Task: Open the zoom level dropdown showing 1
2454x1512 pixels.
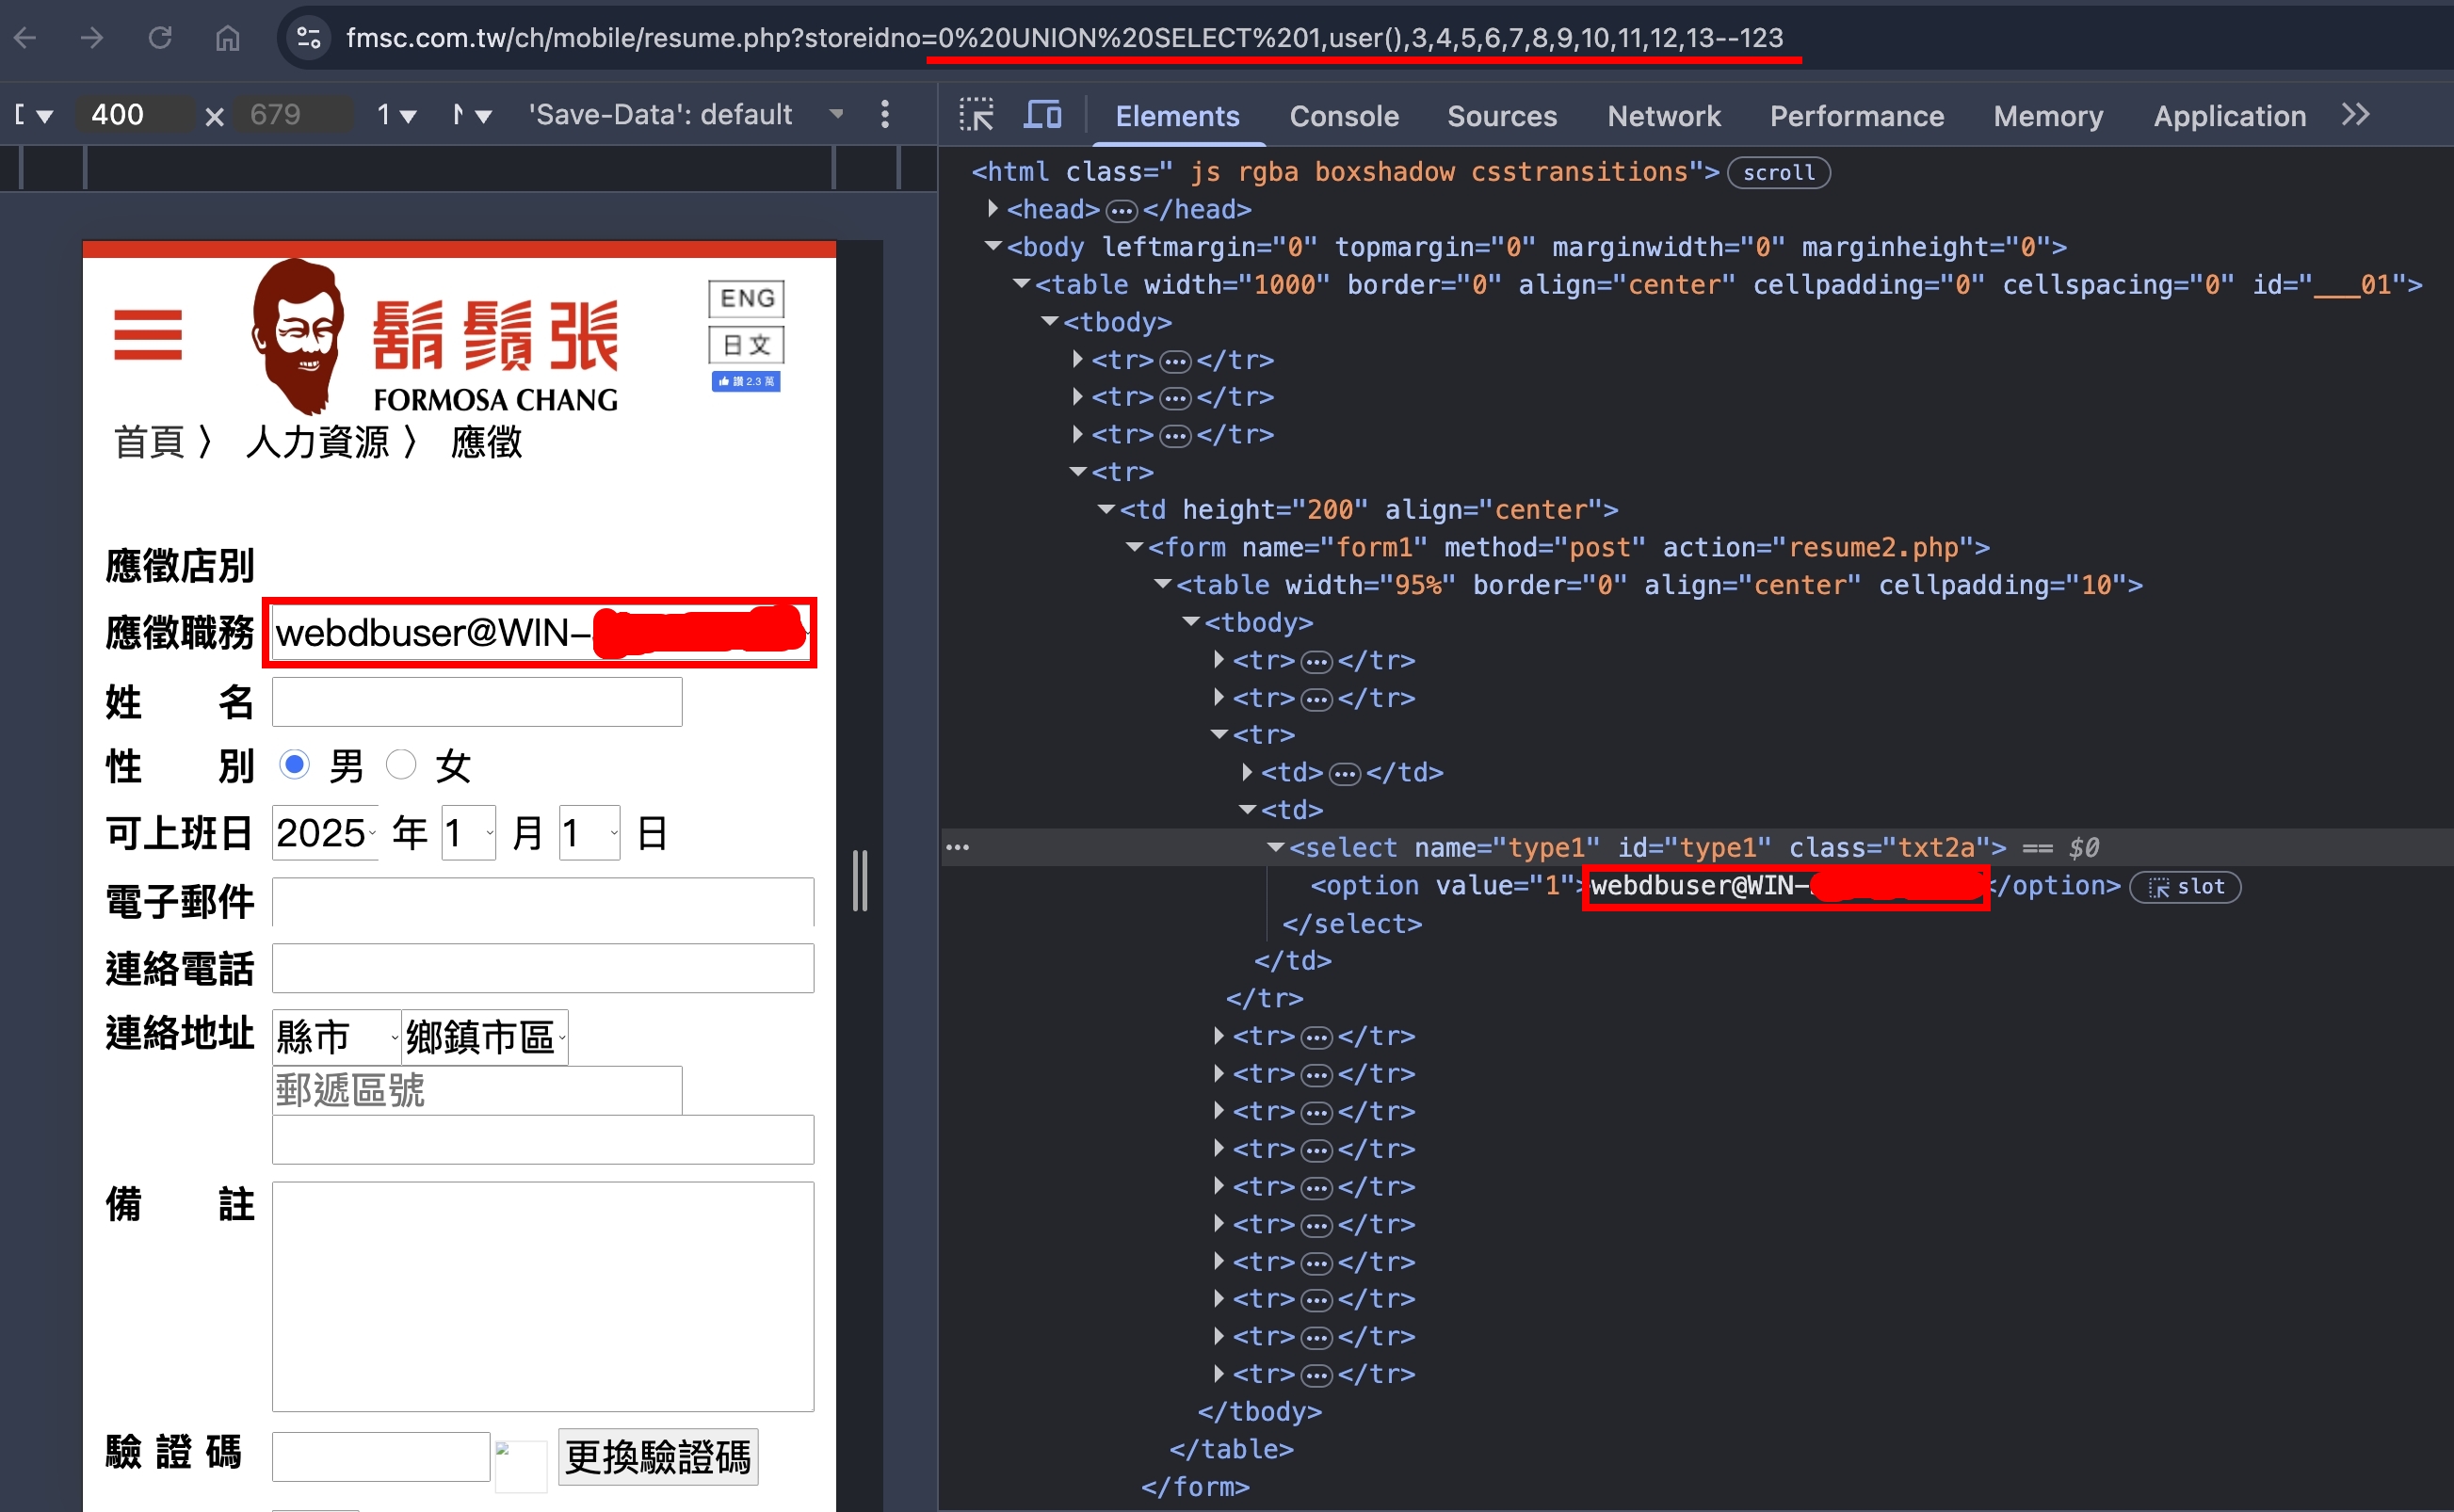Action: (396, 114)
